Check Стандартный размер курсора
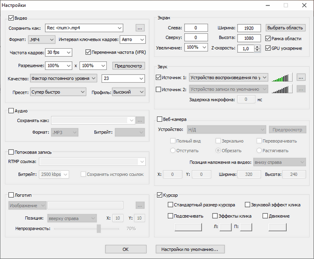This screenshot has height=259, width=314. [170, 205]
